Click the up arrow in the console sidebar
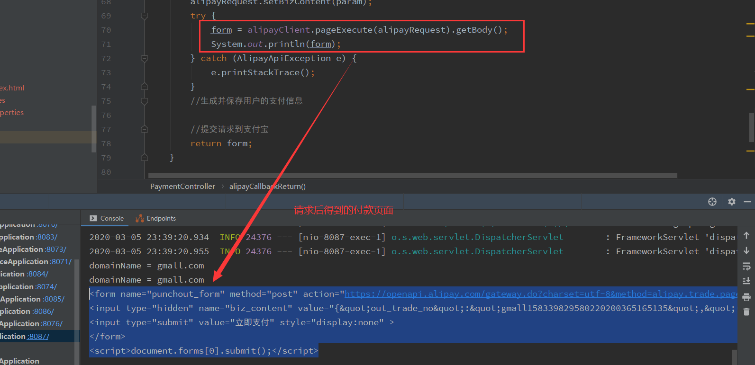Viewport: 755px width, 365px height. pyautogui.click(x=746, y=235)
